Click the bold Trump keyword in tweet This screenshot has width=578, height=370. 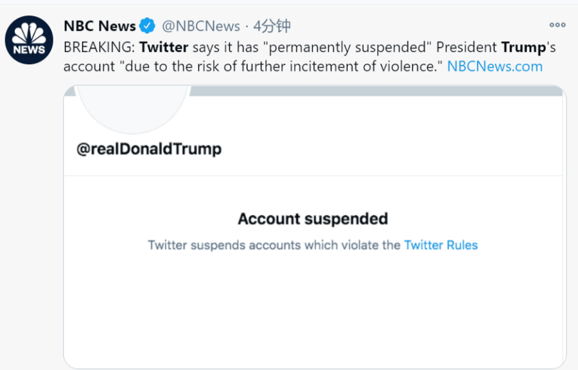pyautogui.click(x=523, y=48)
